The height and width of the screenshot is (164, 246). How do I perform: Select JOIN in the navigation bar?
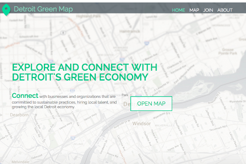click(x=208, y=10)
